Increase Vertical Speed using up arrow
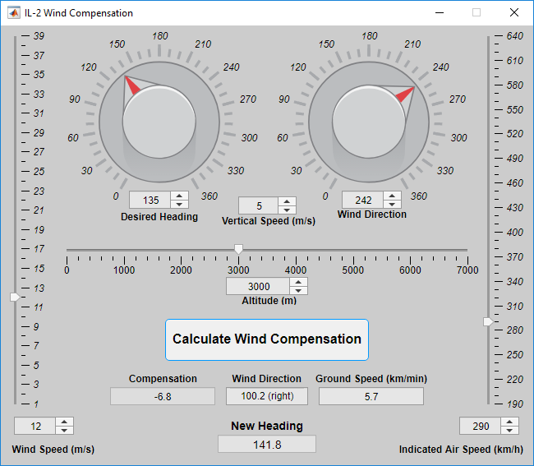The image size is (534, 466). [x=287, y=201]
